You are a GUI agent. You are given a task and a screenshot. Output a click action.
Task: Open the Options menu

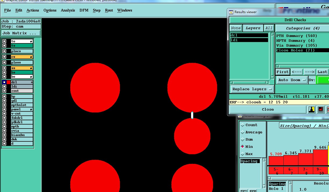point(50,10)
